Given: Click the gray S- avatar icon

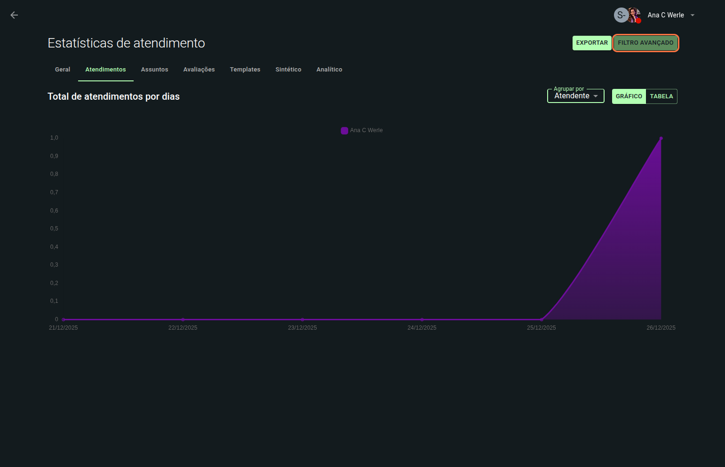Looking at the screenshot, I should (x=621, y=15).
